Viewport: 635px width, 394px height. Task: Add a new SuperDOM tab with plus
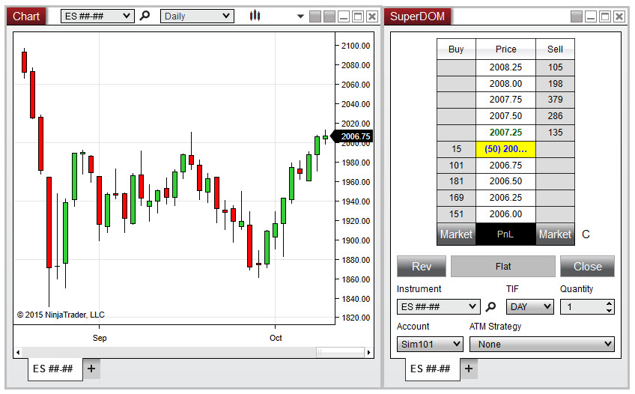(x=468, y=369)
